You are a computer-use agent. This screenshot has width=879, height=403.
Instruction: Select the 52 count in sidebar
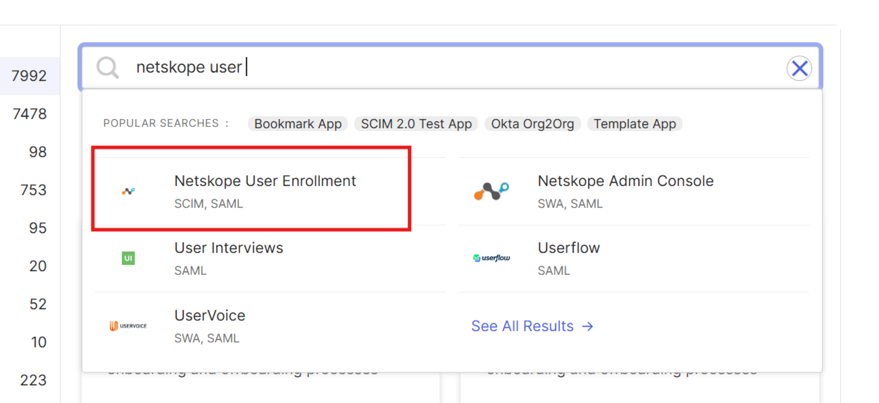(38, 304)
